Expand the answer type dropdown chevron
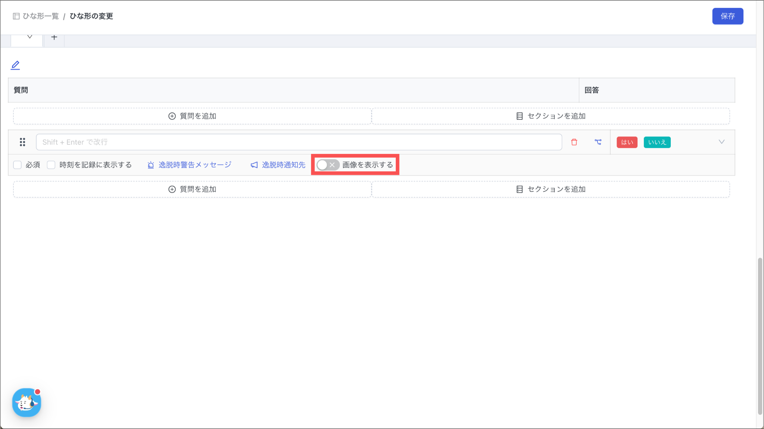Viewport: 764px width, 429px height. [x=721, y=142]
